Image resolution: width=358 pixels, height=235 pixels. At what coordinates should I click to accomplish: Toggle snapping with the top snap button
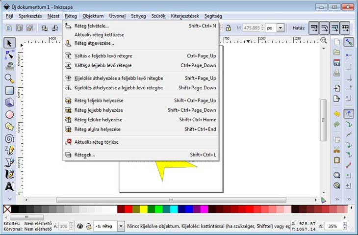point(349,43)
